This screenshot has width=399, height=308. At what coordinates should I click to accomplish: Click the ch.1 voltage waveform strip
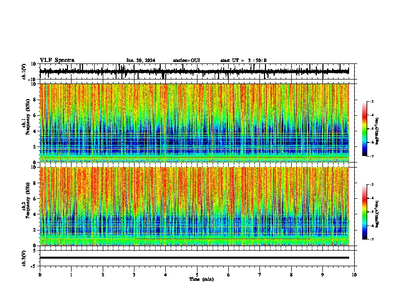[x=194, y=71]
